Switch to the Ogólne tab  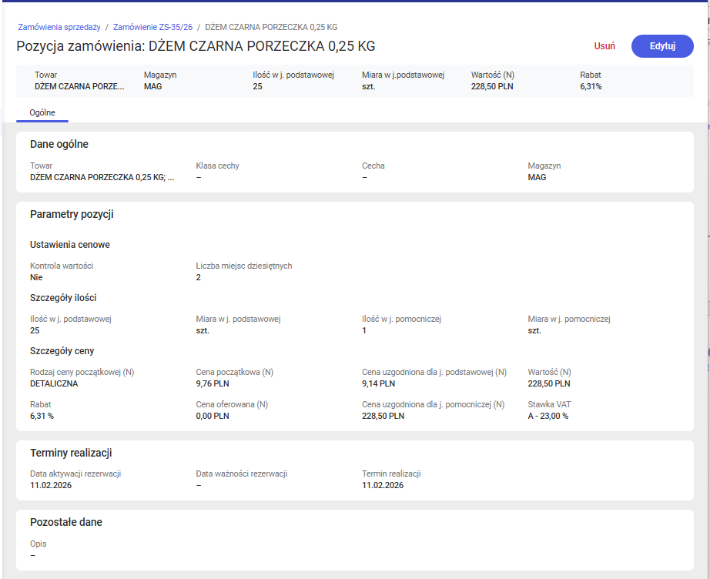(42, 112)
